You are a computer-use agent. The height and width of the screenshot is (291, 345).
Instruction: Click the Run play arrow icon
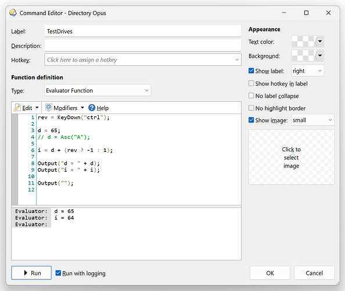tap(26, 273)
